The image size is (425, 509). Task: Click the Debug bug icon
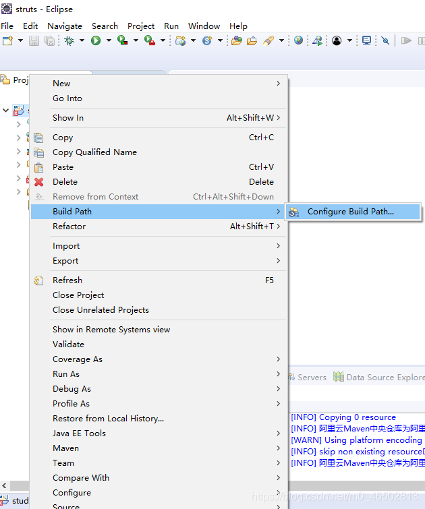click(x=69, y=40)
